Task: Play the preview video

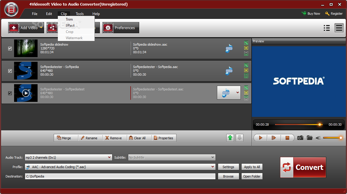Action: point(260,138)
